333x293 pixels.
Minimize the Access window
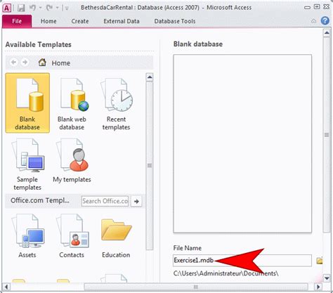pyautogui.click(x=307, y=8)
